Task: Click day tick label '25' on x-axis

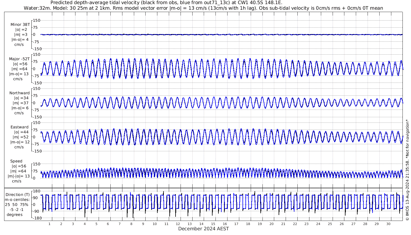Action: click(x=330, y=224)
